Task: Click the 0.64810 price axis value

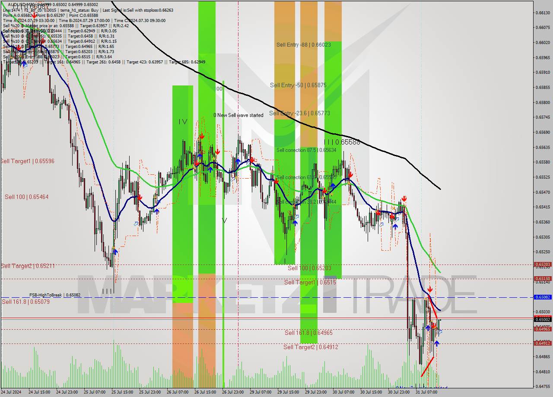Action: pos(543,372)
